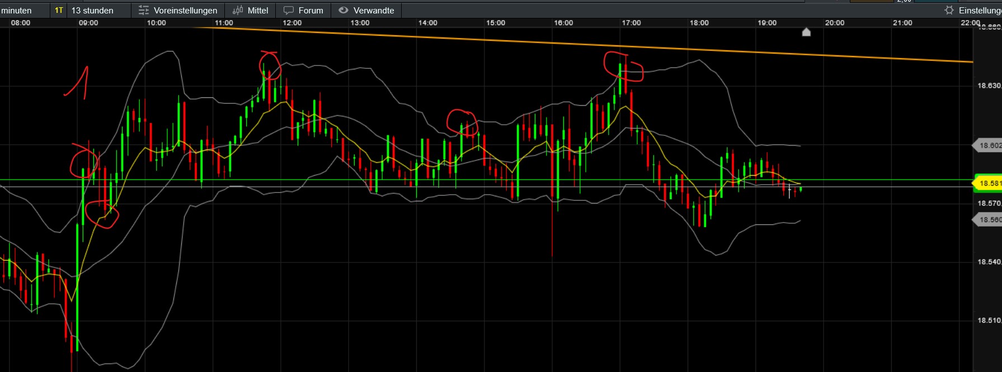
Task: Click the 20:00 time axis label
Action: pyautogui.click(x=835, y=23)
